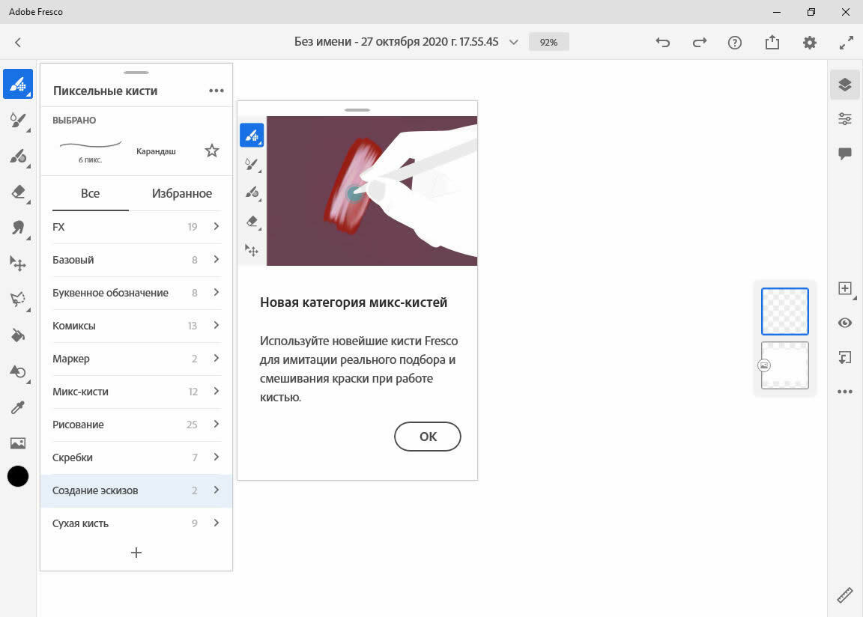863x617 pixels.
Task: Choose the Paint Bucket fill tool
Action: 18,336
